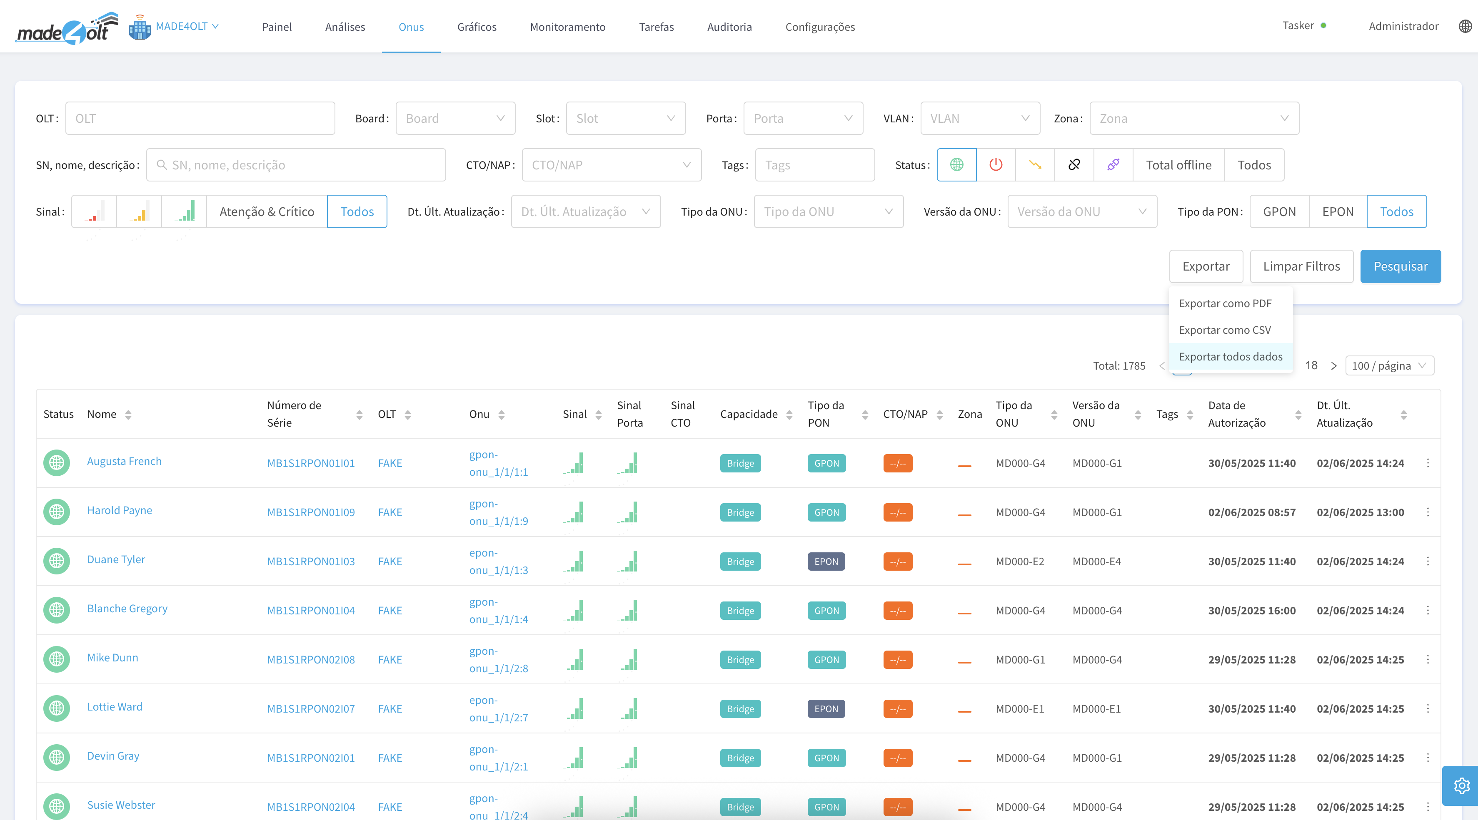Open Augusta French ONU link
The height and width of the screenshot is (820, 1478).
tap(125, 461)
